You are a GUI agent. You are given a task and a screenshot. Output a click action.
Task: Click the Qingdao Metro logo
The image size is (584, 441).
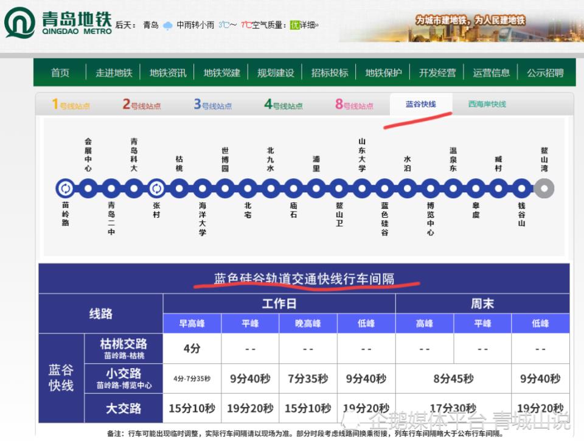pos(58,23)
